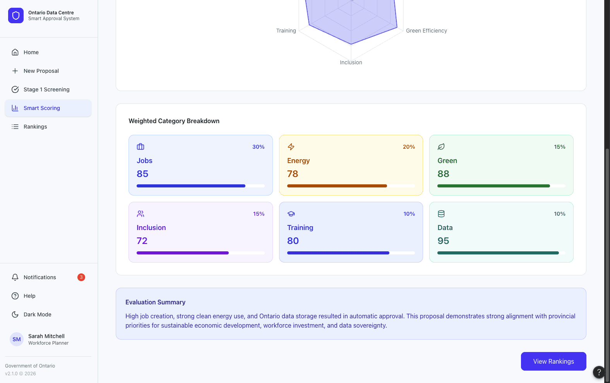Click the Jobs briefcase icon
The image size is (610, 383).
click(x=141, y=147)
